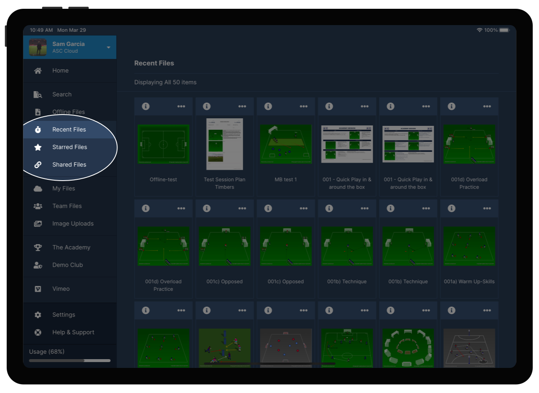Click 'Displaying All 50 items' text
Viewport: 539px width, 393px height.
pos(165,82)
